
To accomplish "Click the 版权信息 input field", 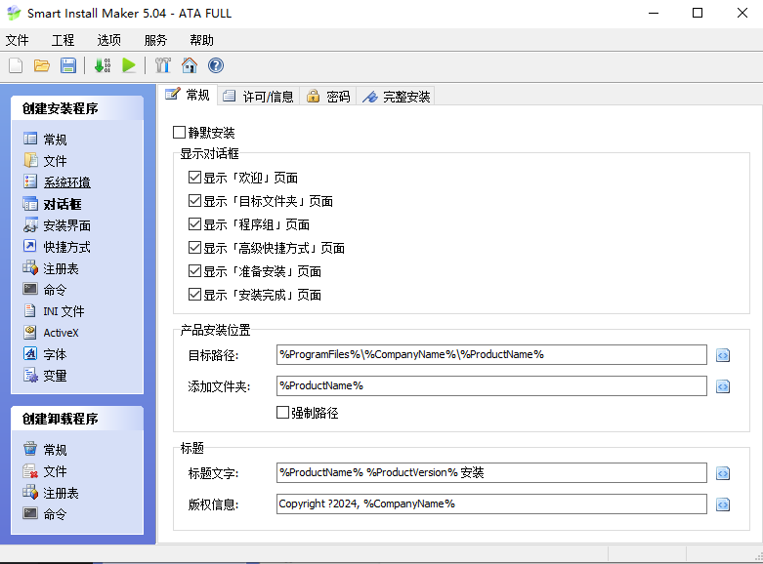I will 491,504.
